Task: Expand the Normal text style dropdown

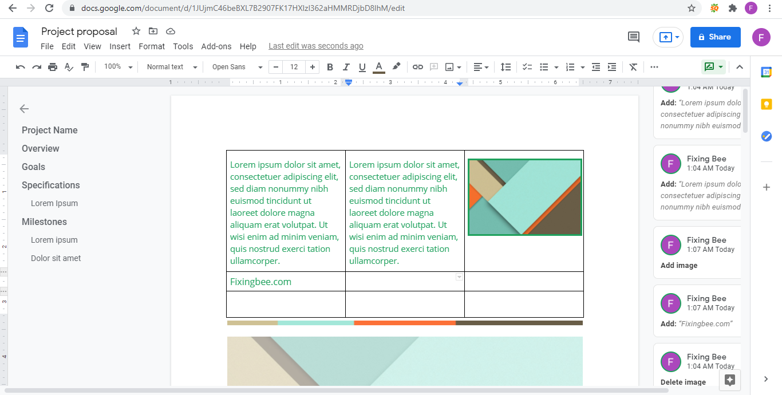Action: point(172,67)
